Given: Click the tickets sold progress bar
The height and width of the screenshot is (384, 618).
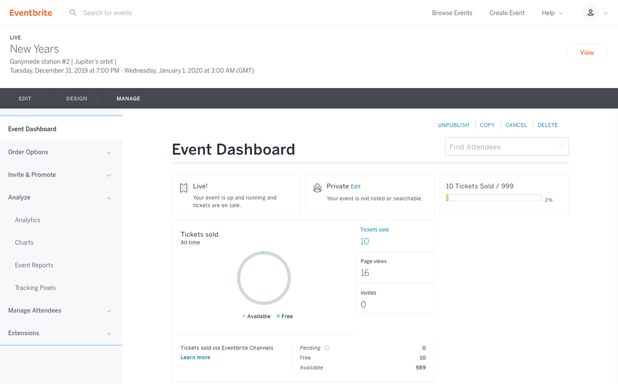Looking at the screenshot, I should [494, 198].
